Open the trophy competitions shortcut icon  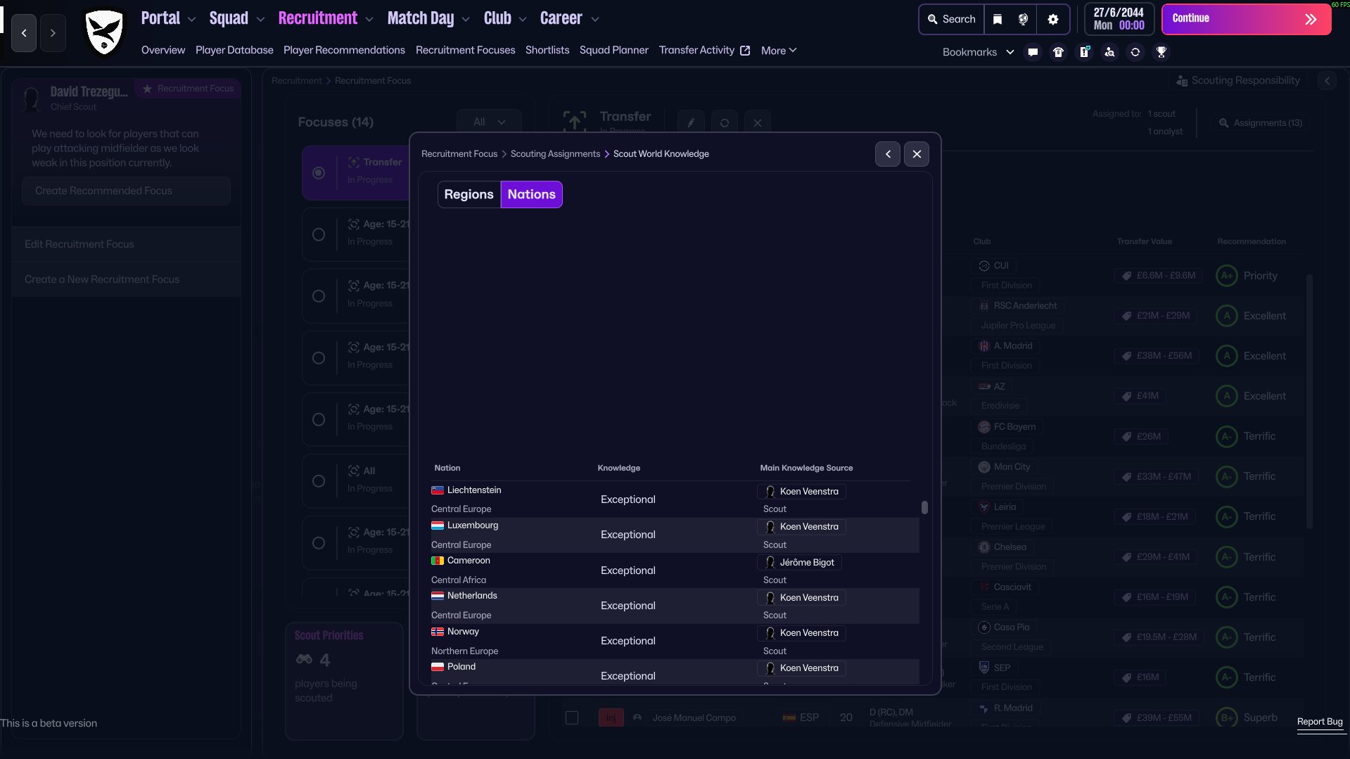1161,52
